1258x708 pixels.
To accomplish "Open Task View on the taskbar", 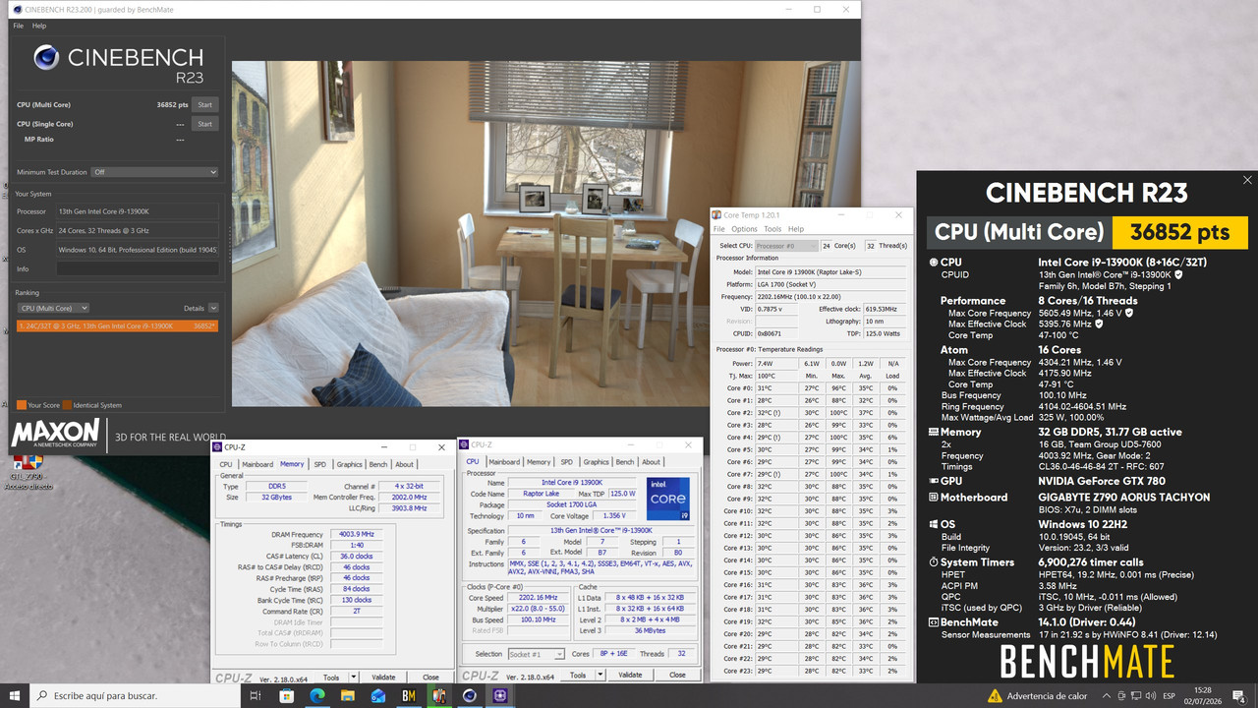I will pyautogui.click(x=255, y=695).
